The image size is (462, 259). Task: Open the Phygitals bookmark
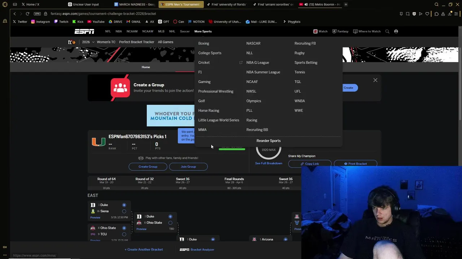pos(292,22)
